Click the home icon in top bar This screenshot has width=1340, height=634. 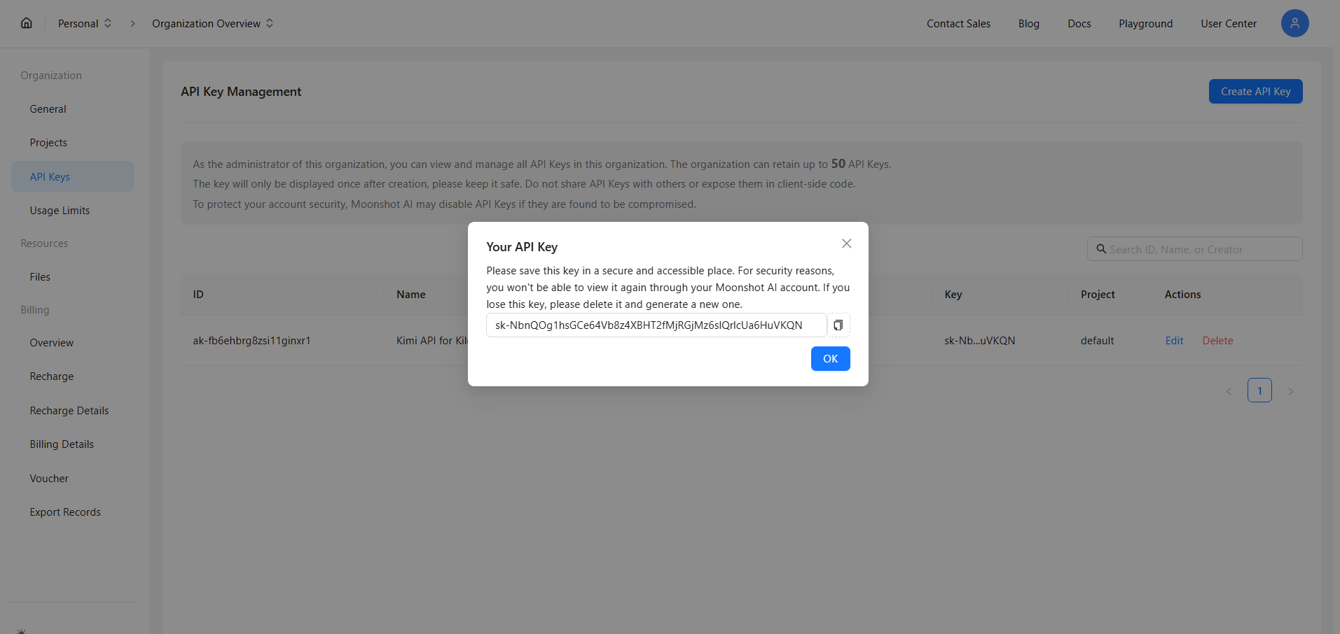tap(27, 23)
